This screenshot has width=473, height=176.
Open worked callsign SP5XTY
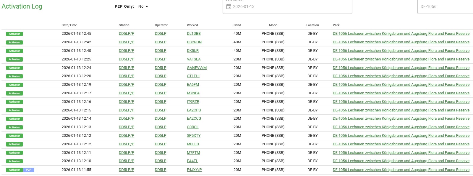click(194, 136)
